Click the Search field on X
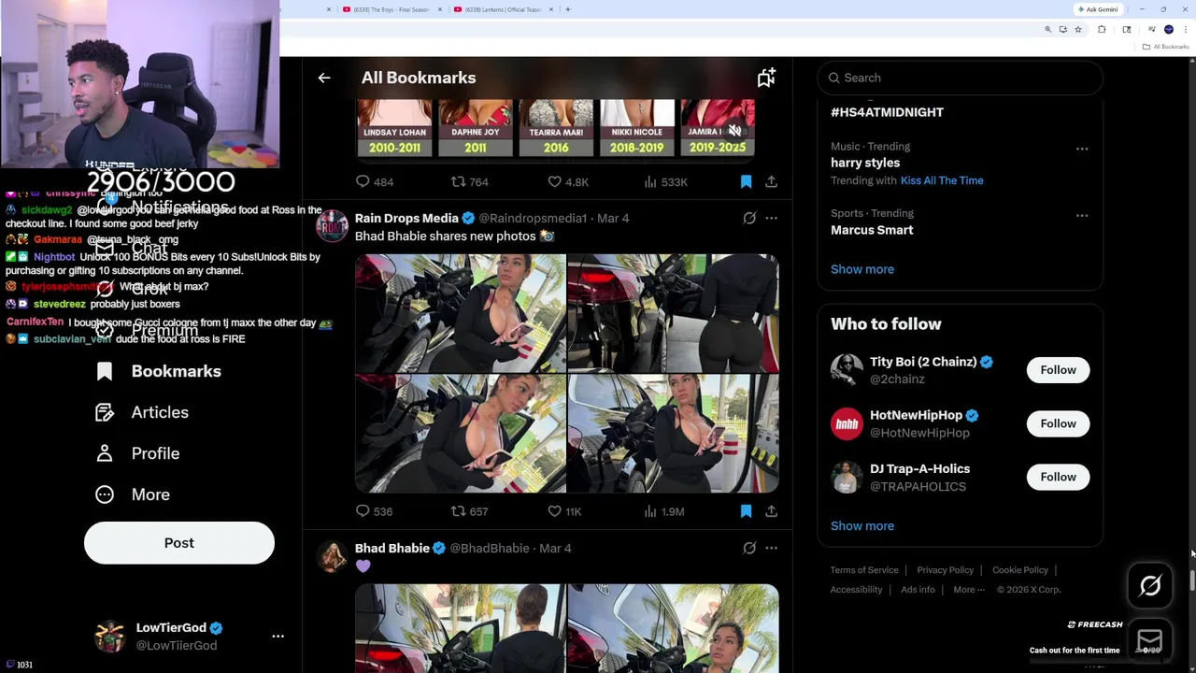1196x673 pixels. click(x=960, y=78)
